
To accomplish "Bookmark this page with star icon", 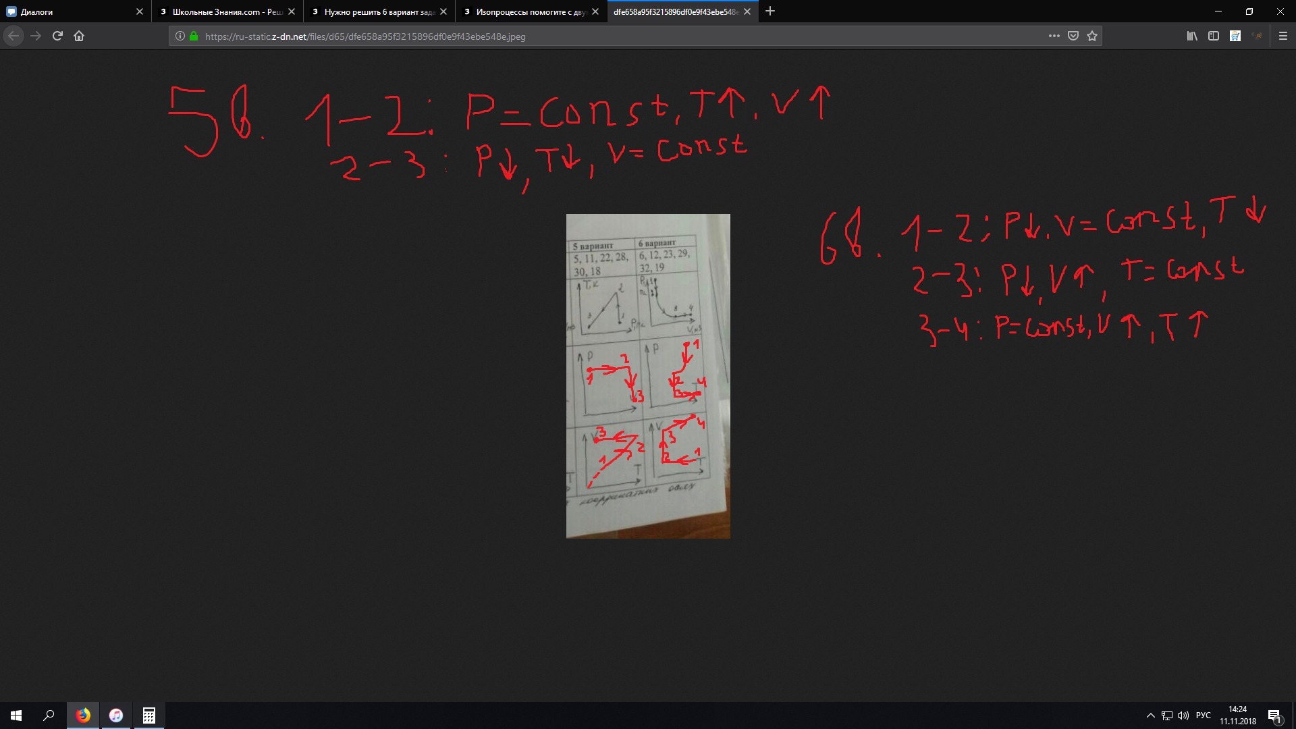I will coord(1092,36).
